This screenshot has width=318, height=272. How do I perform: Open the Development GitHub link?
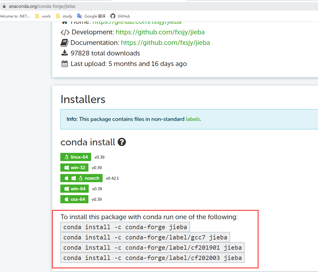[x=160, y=32]
